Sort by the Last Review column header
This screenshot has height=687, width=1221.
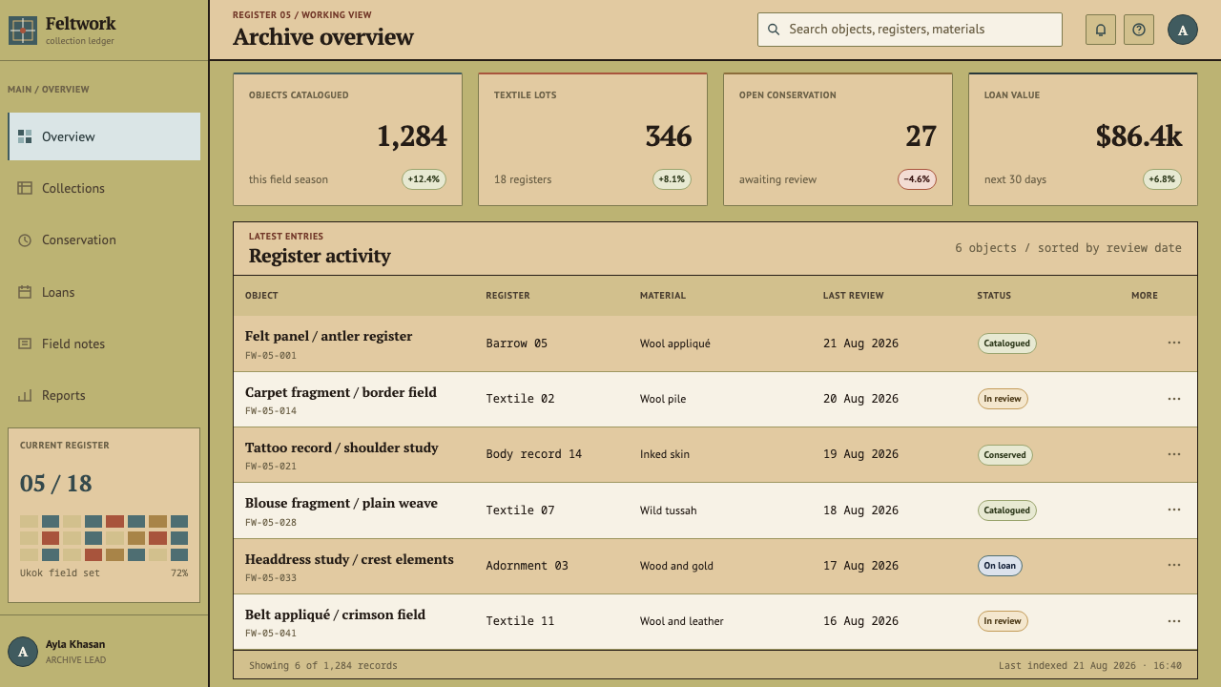[854, 296]
